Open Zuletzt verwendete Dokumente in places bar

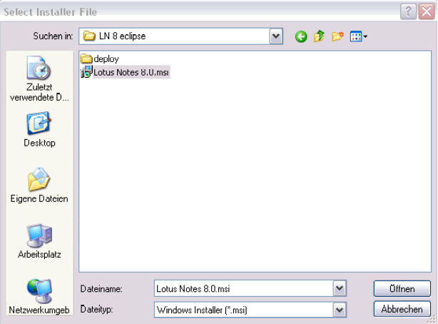coord(39,81)
